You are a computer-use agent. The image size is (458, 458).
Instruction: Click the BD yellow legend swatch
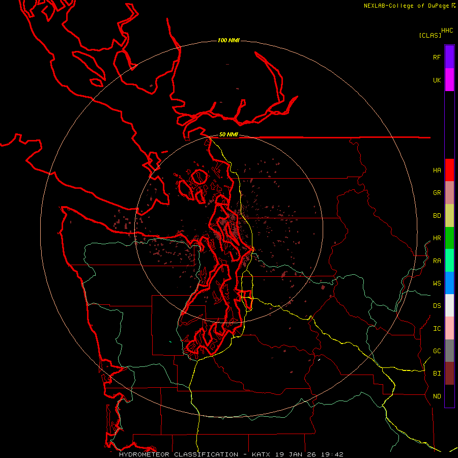coord(449,216)
